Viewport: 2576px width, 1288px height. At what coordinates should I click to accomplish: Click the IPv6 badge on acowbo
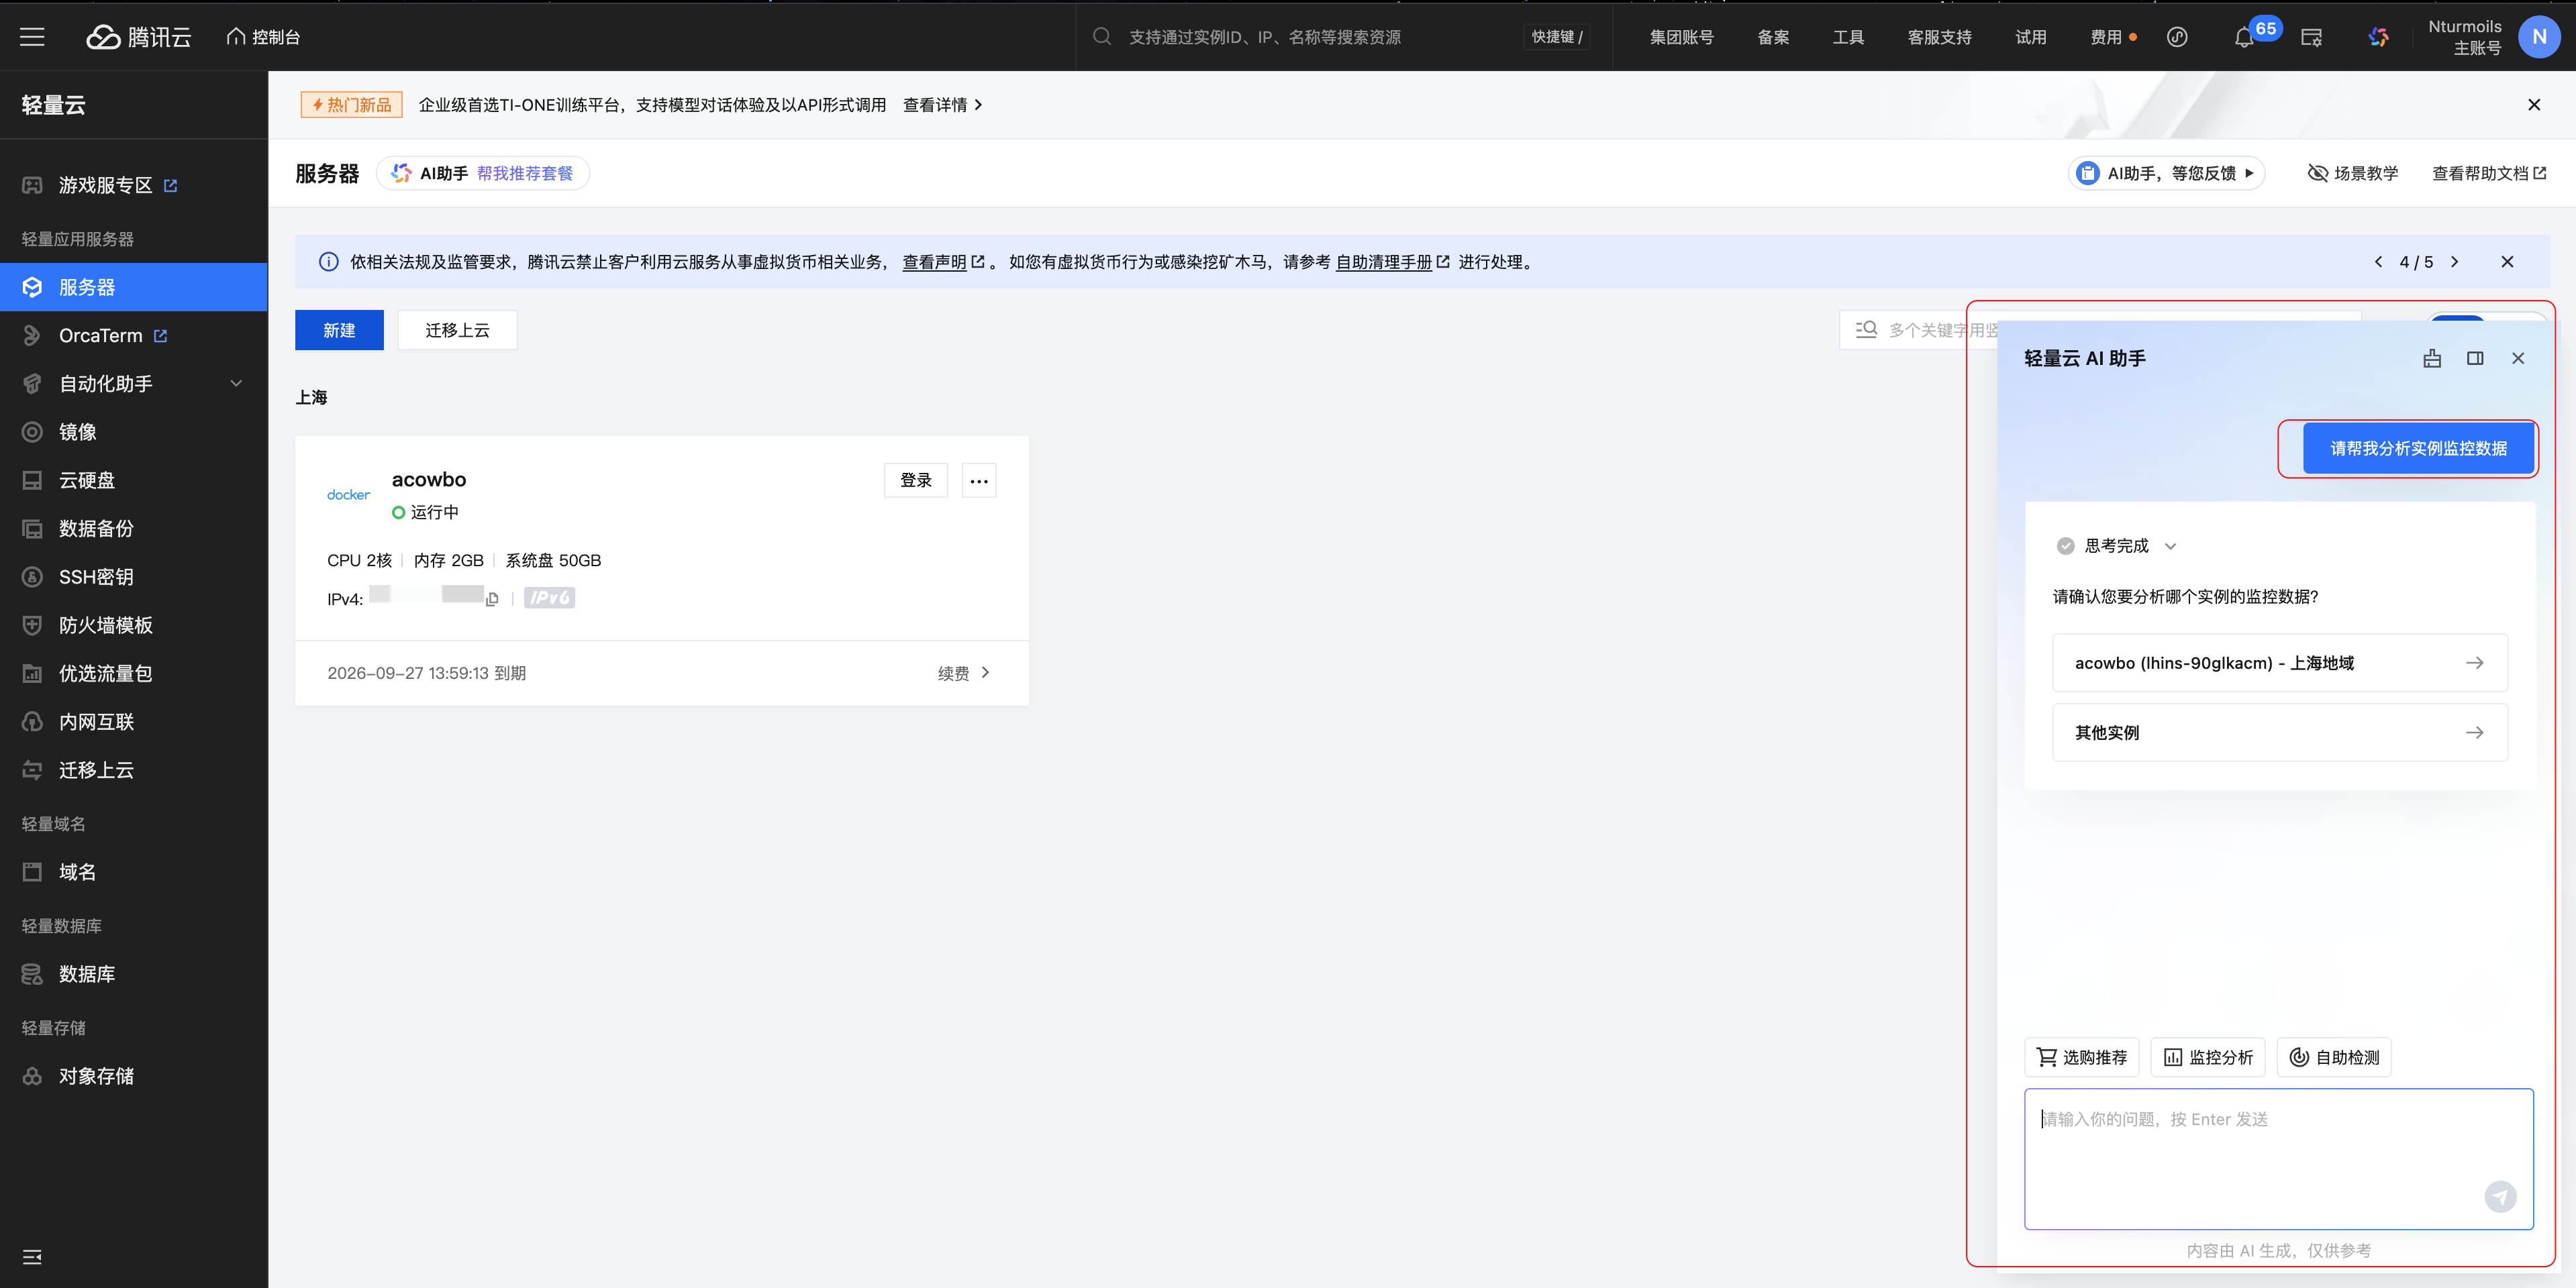click(549, 598)
